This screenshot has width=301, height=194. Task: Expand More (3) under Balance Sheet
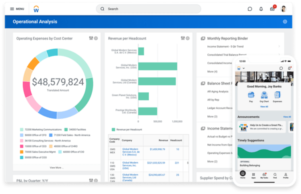(212, 116)
